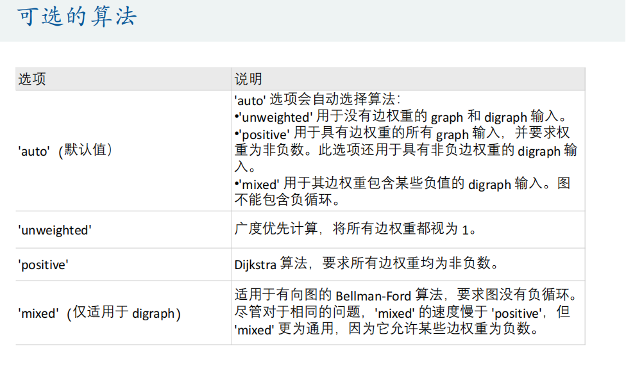Image resolution: width=626 pixels, height=378 pixels.
Task: Click the line "'auto' 选项会自动选择算法"
Action: click(317, 100)
